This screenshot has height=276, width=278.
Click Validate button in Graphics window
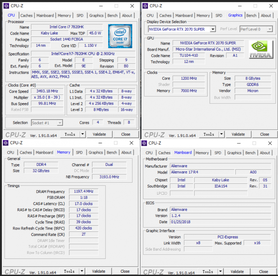(238, 134)
